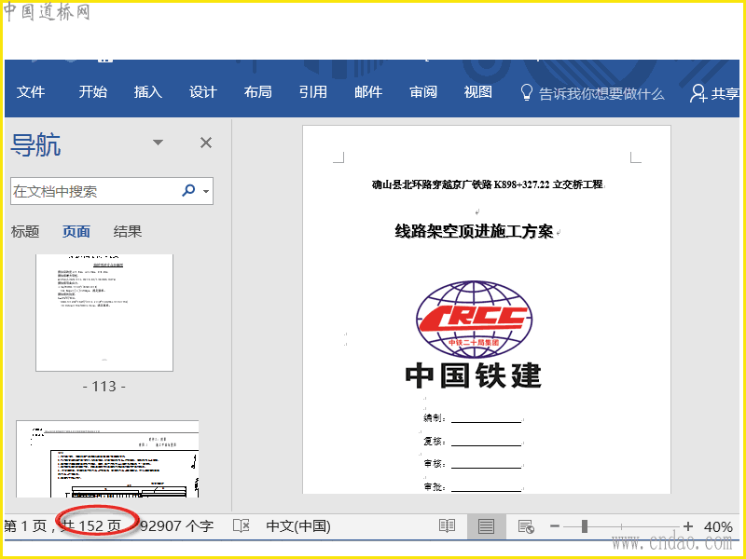This screenshot has width=746, height=559.
Task: Select the 设计 ribbon tab
Action: pos(203,91)
